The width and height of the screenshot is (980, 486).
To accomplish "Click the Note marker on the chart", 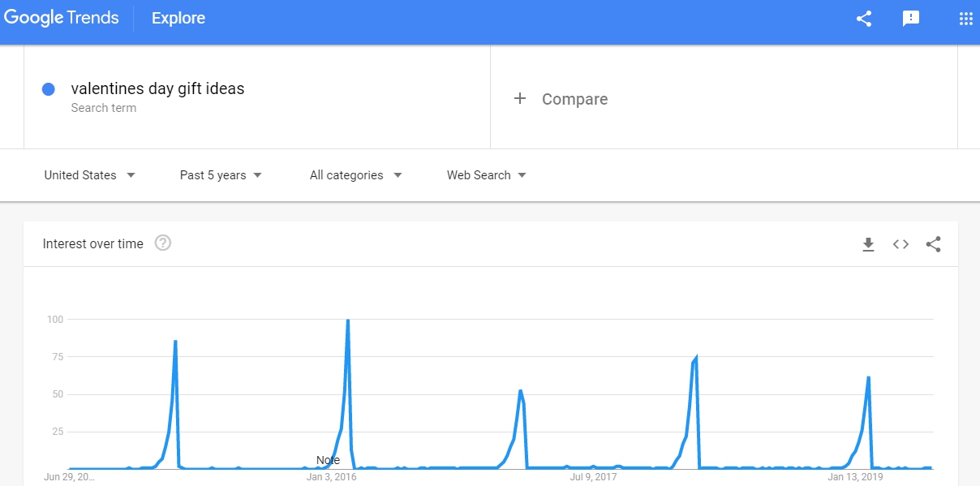I will (328, 460).
